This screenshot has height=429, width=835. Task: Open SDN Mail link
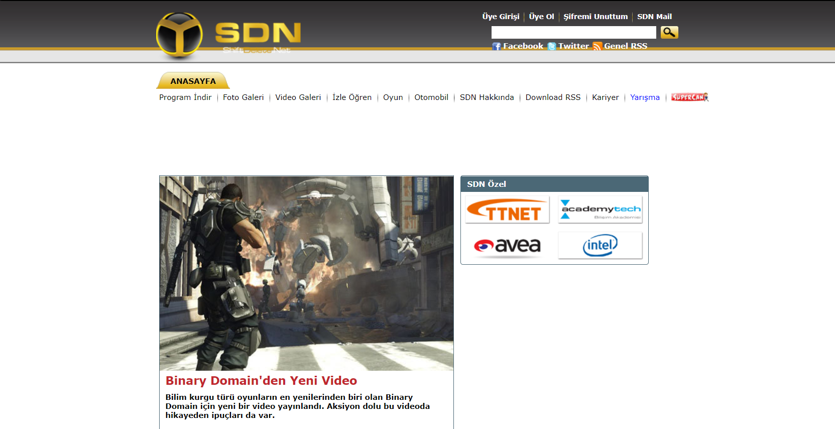(x=654, y=17)
